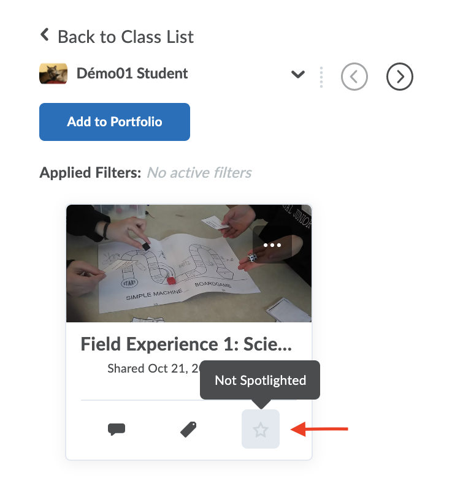This screenshot has height=478, width=471.
Task: Click the red arrow beside the star
Action: coord(319,429)
